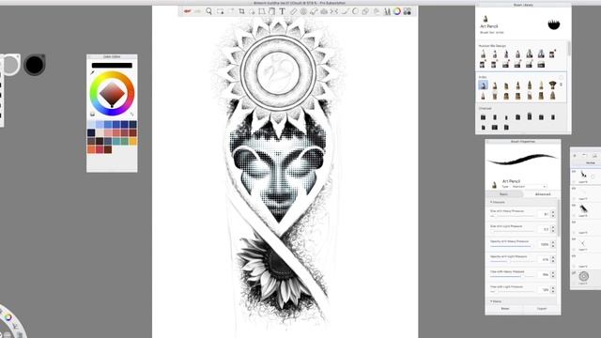Click the Brush Library scrollbar
601x338 pixels.
click(x=569, y=49)
